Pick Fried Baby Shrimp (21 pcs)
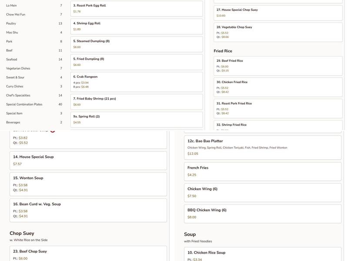The width and height of the screenshot is (348, 261). click(x=136, y=101)
